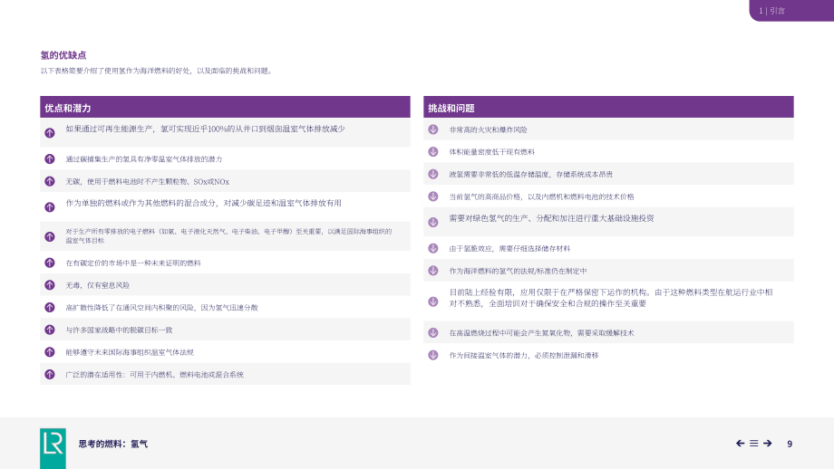
Task: Select the row 高扩散性降低了在通风空间内积聚的风险
Action: click(225, 307)
